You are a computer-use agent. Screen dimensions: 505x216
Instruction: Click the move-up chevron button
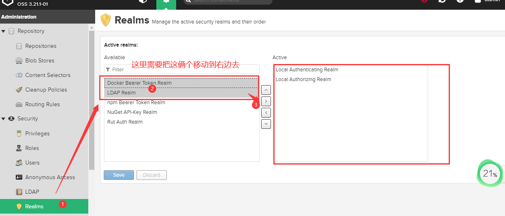point(266,89)
